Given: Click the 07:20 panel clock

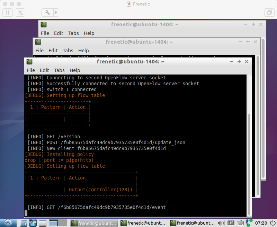Looking at the screenshot, I should tap(261, 223).
